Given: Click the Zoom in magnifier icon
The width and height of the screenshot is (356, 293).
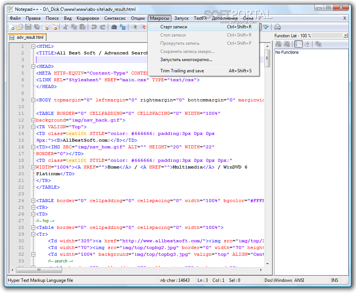Looking at the screenshot, I should 134,27.
